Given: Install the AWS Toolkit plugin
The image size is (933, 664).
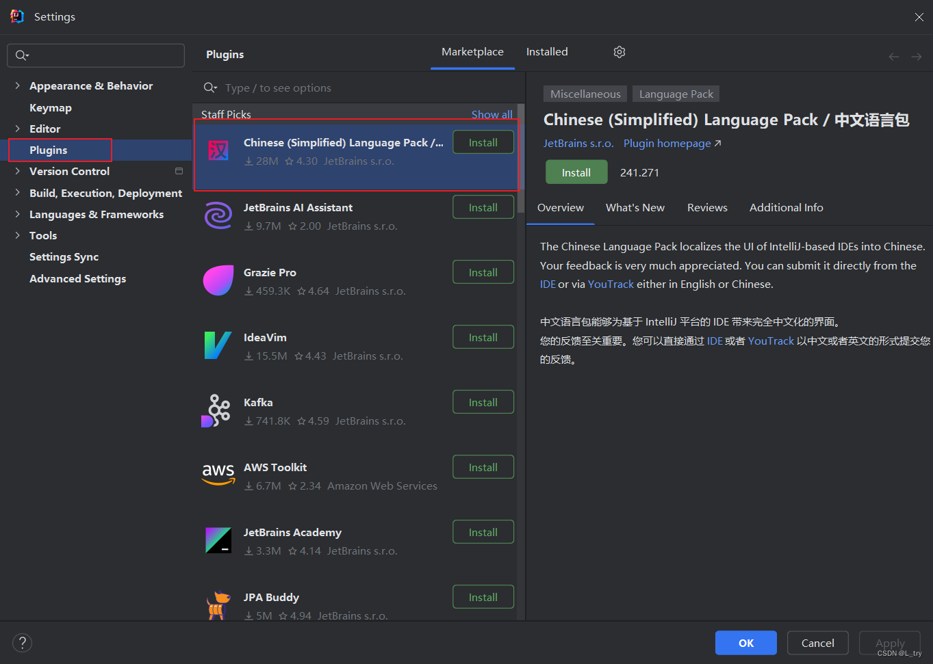Looking at the screenshot, I should tap(483, 467).
